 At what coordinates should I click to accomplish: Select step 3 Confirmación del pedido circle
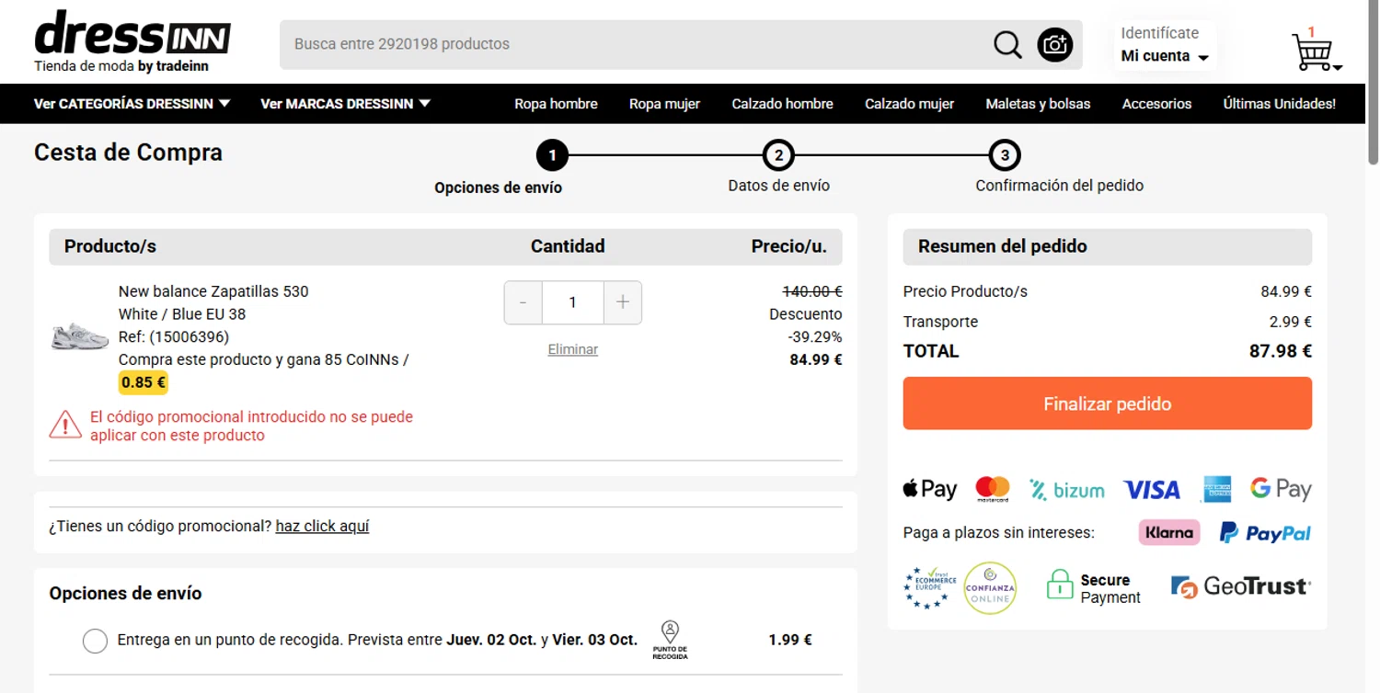1005,155
